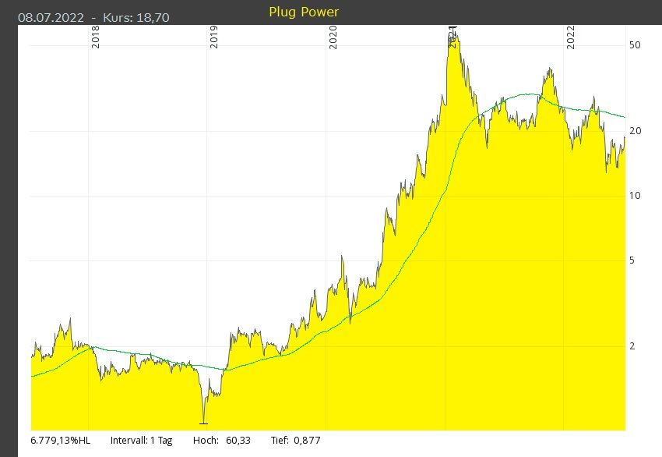Click the 20 value on price axis

(635, 131)
